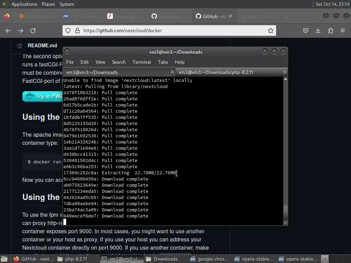The height and width of the screenshot is (263, 351).
Task: Open Firefox downloads panel
Action: coord(318,30)
